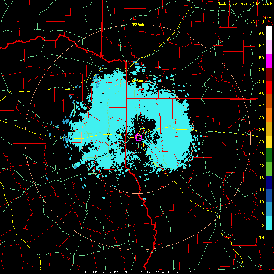
Task: Click the 58 legend value
Action: tap(262, 58)
